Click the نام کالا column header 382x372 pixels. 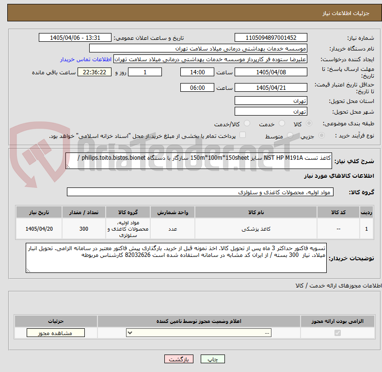256,212
